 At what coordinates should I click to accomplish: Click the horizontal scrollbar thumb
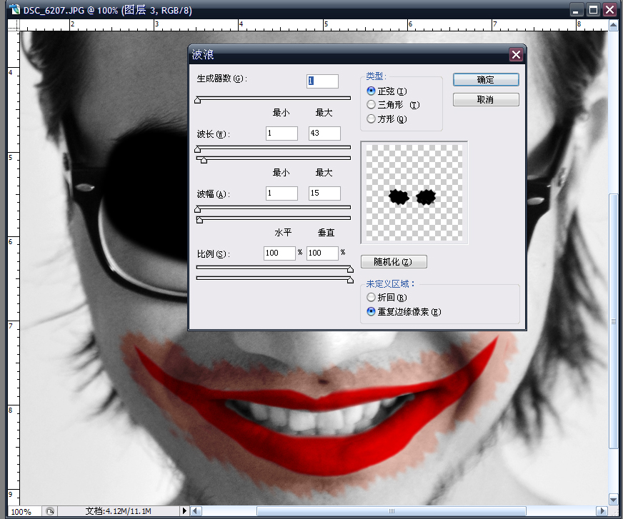392,511
